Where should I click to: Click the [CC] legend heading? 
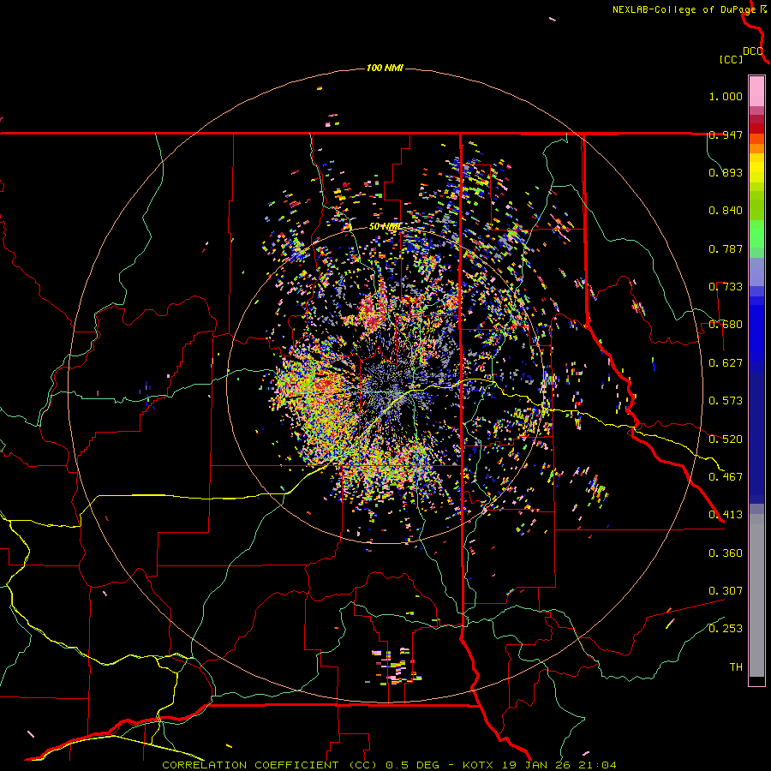(x=731, y=59)
